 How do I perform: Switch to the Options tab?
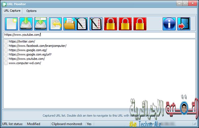(x=32, y=11)
